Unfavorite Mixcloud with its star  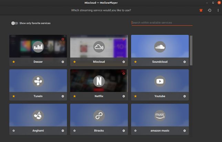[x=74, y=62]
